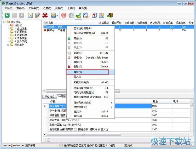This screenshot has width=196, height=149.
Task: Select the 3. 求职招聘 folder
Action: pyautogui.click(x=20, y=35)
